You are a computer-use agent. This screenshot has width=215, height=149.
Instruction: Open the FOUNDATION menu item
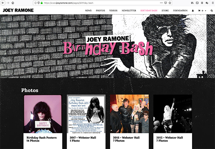click(180, 10)
